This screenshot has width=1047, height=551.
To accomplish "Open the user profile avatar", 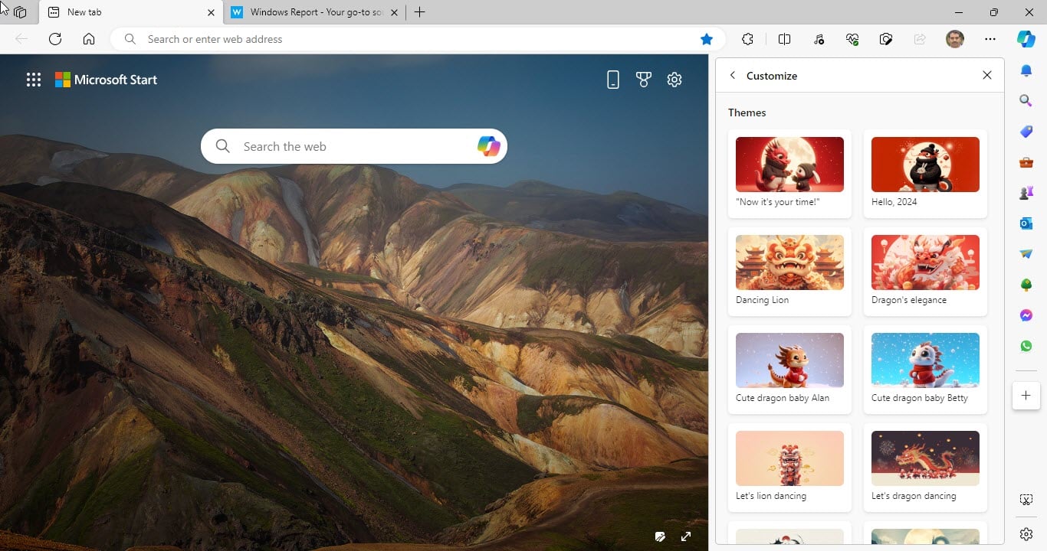I will click(955, 39).
